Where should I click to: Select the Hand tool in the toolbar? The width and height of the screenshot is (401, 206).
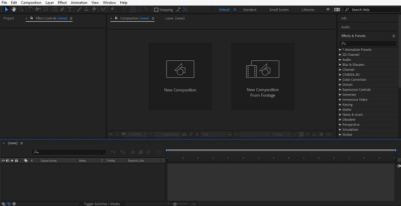click(x=14, y=10)
